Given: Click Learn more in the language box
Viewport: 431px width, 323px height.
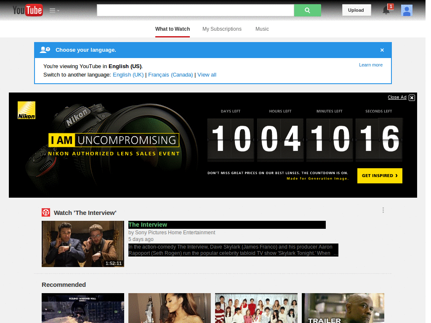Looking at the screenshot, I should 370,65.
